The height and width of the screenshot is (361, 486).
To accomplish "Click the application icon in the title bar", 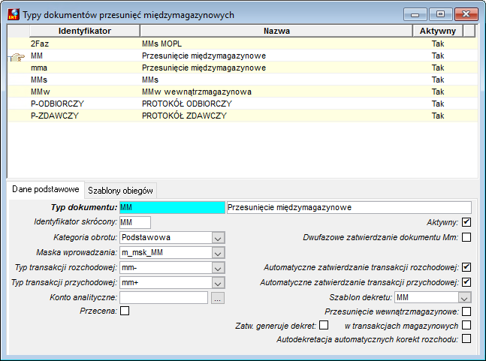I will pyautogui.click(x=14, y=14).
